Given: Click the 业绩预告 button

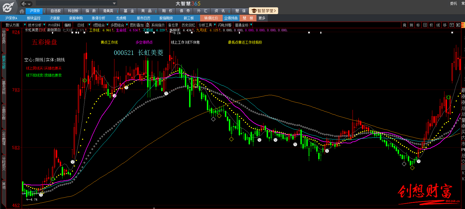Looking at the screenshot, I should pos(231,18).
